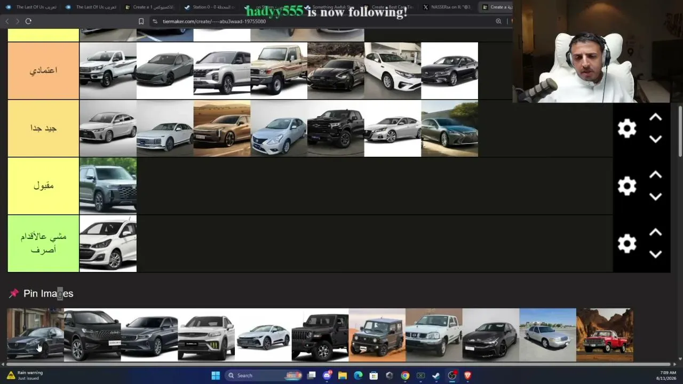The height and width of the screenshot is (384, 683).
Task: Select the gray SUV in the مقبول row
Action: tap(108, 186)
